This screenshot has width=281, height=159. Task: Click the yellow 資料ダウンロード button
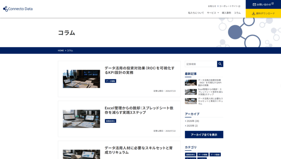tap(263, 13)
